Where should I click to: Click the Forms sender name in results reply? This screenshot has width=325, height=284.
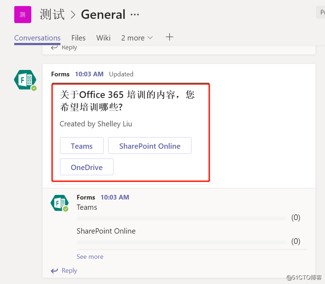86,197
